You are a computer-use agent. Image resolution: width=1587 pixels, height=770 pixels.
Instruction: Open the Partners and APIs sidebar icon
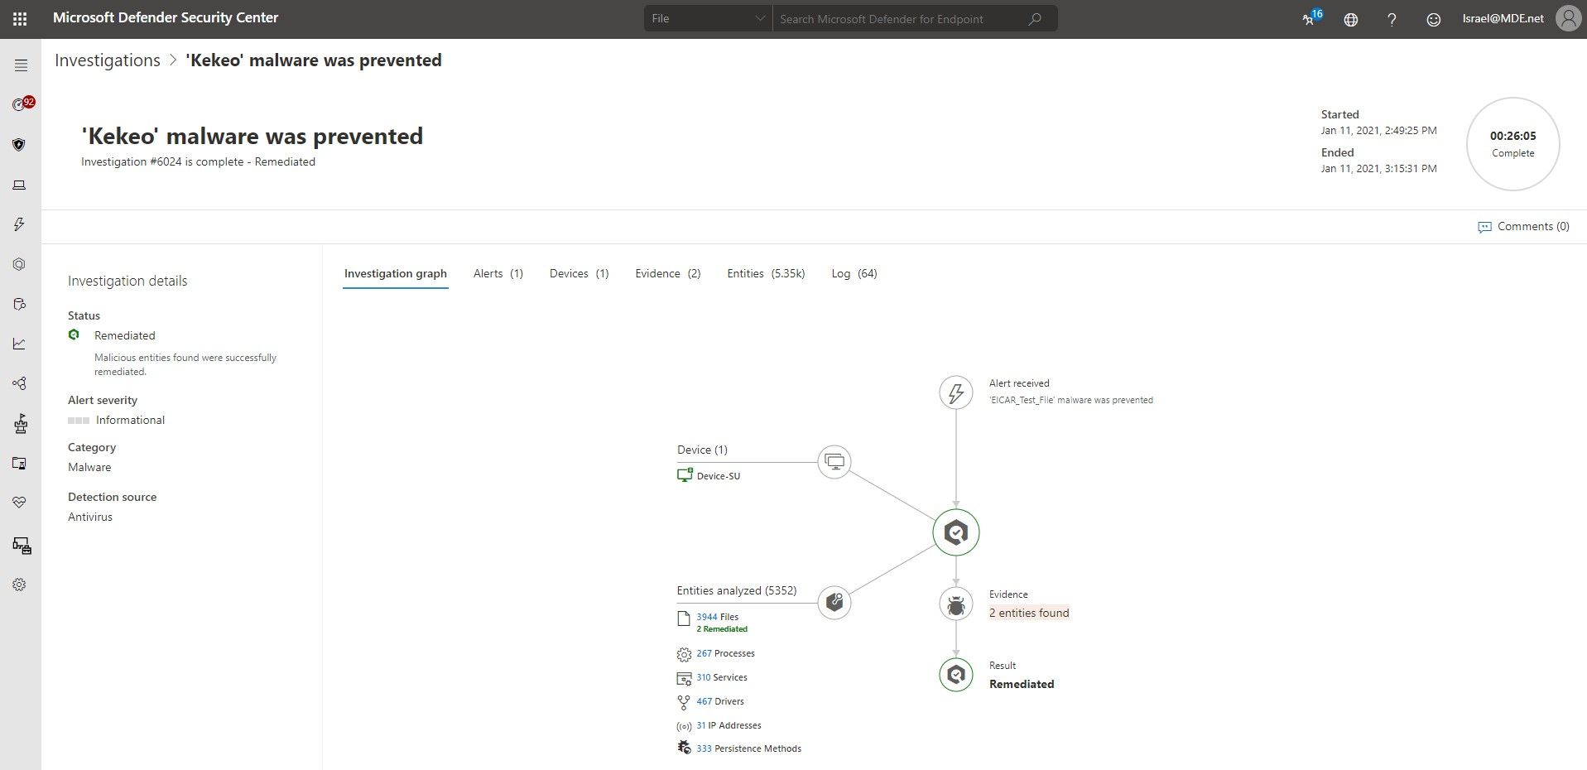pos(19,383)
